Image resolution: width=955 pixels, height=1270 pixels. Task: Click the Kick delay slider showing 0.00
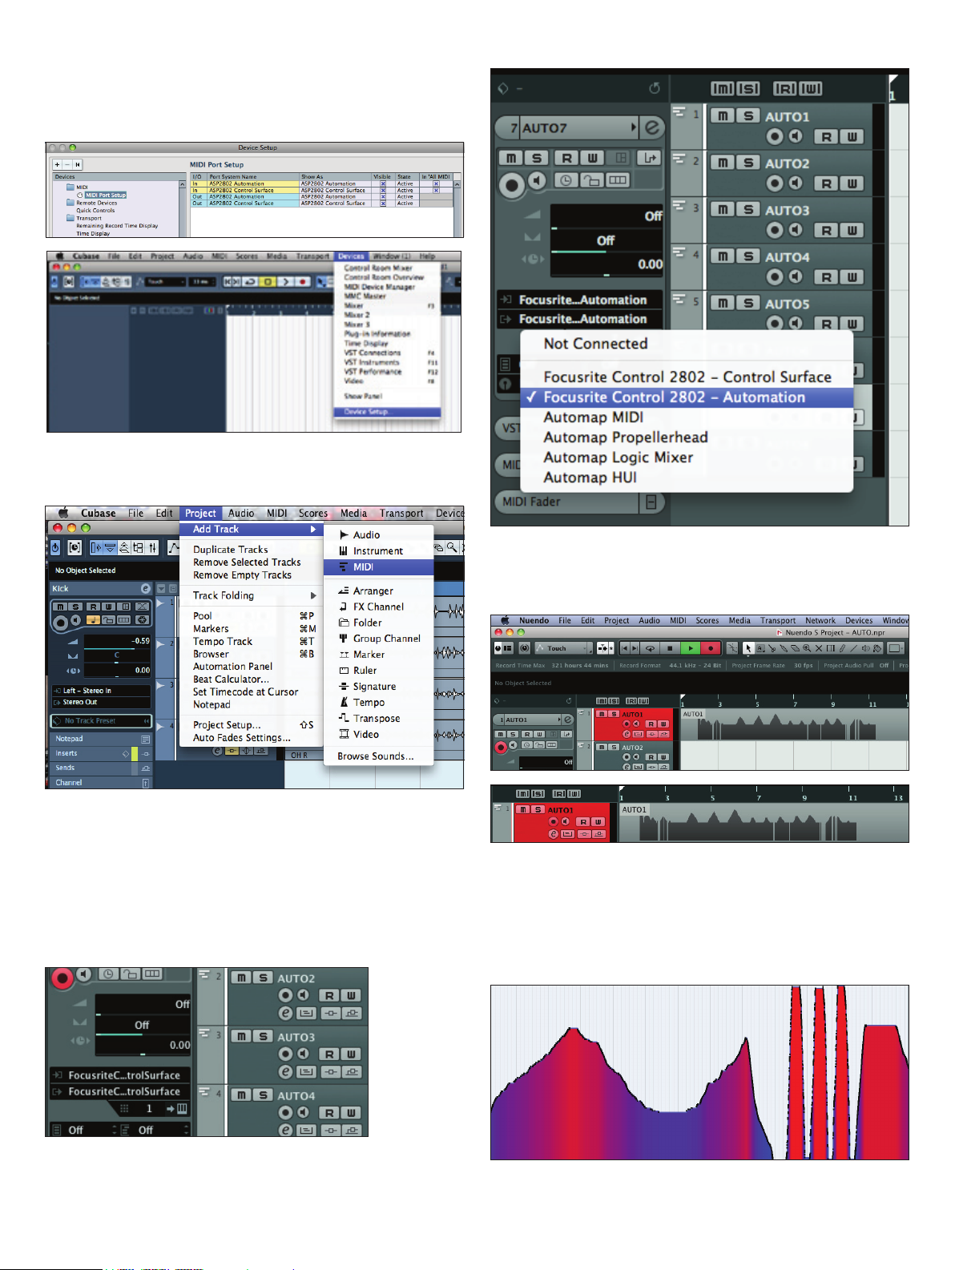click(118, 670)
